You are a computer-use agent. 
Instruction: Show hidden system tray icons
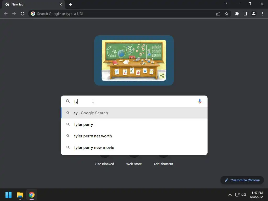[x=230, y=195]
